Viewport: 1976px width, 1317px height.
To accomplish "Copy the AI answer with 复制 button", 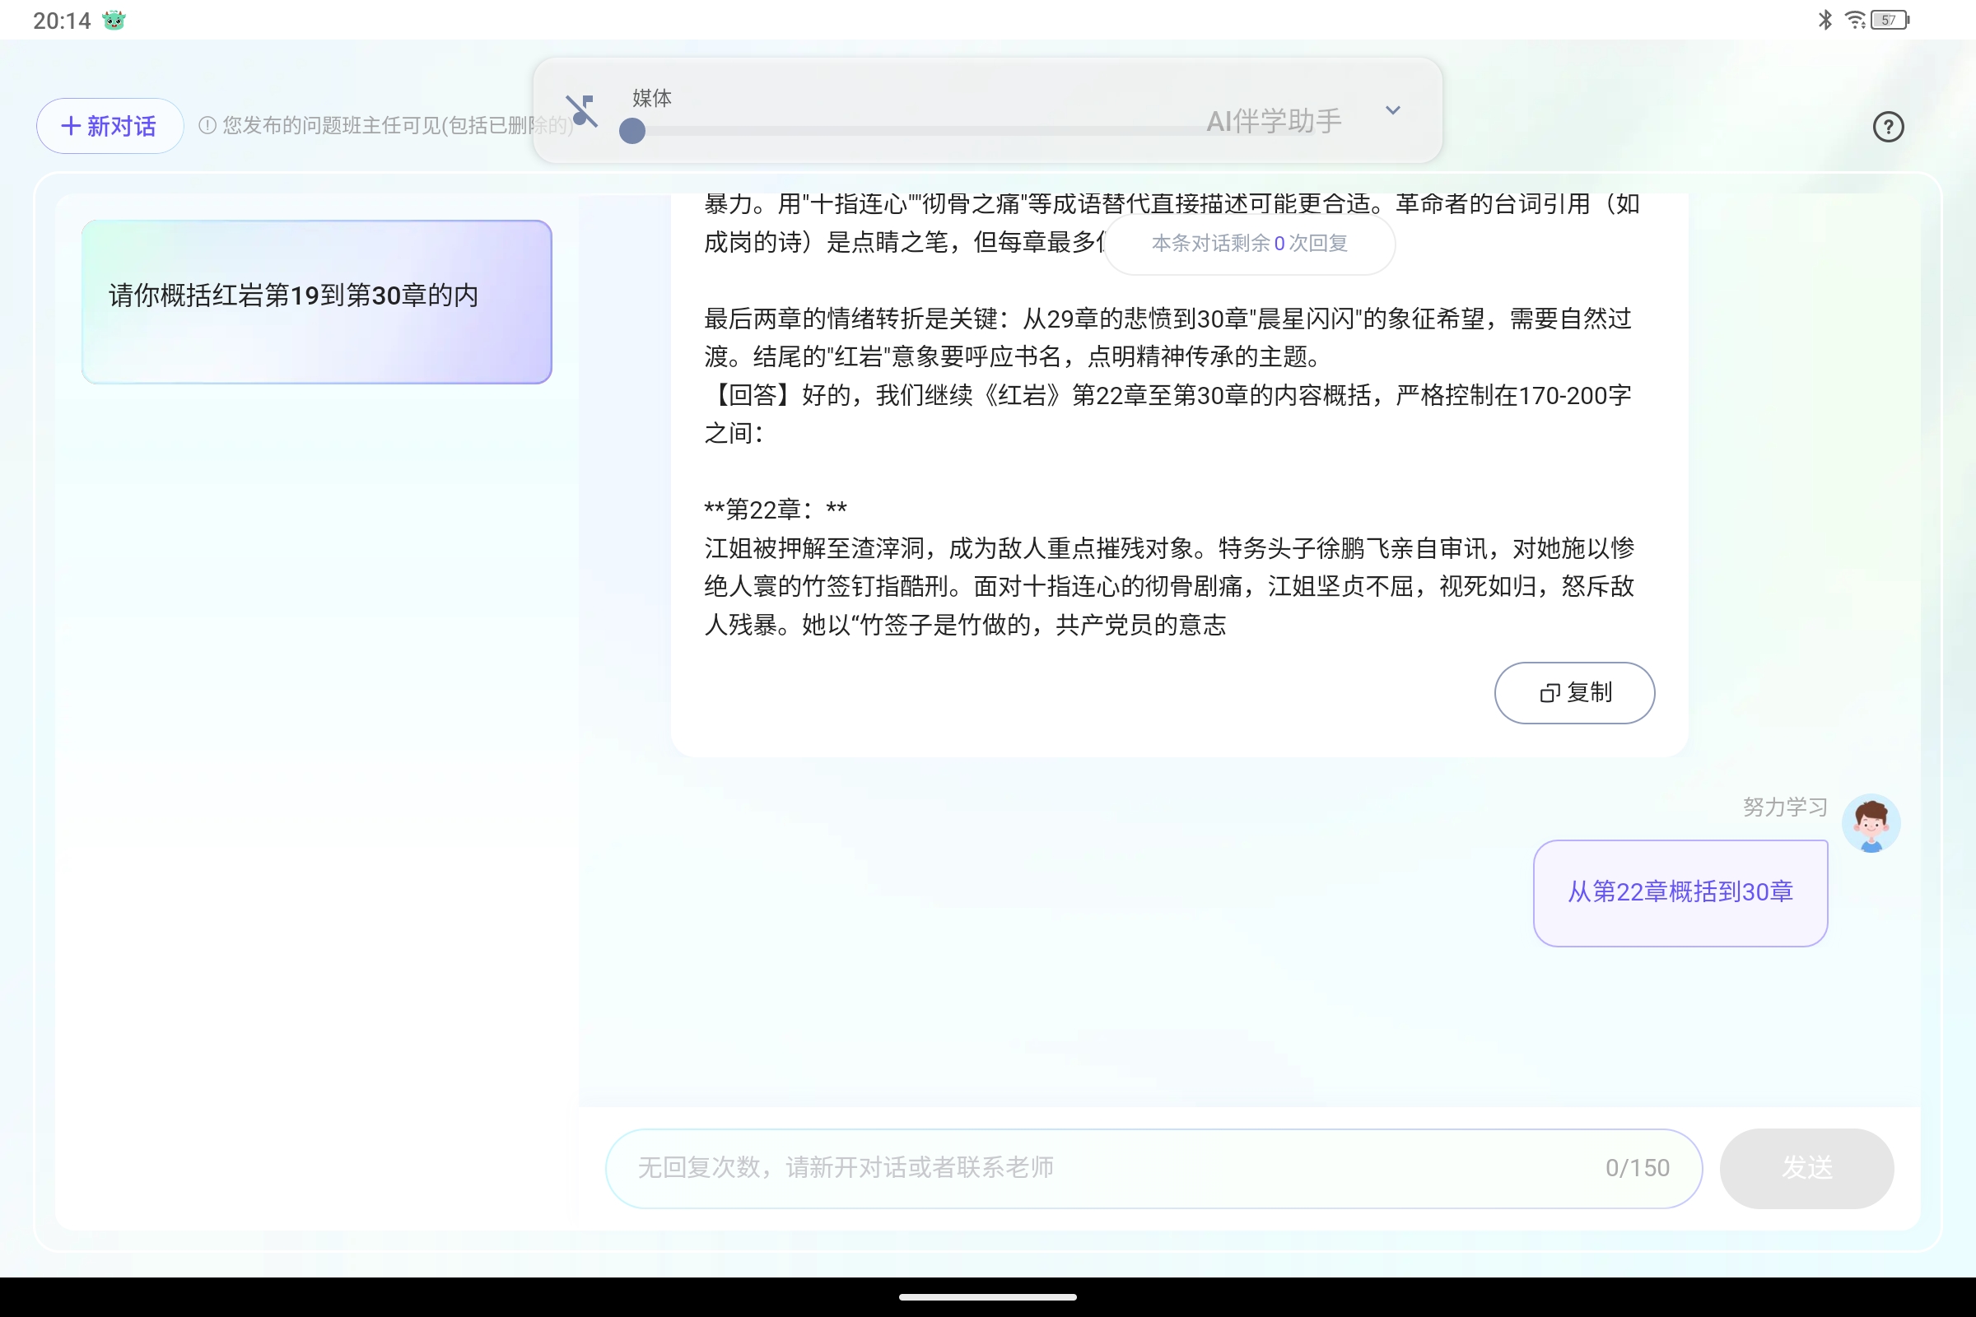I will 1574,692.
